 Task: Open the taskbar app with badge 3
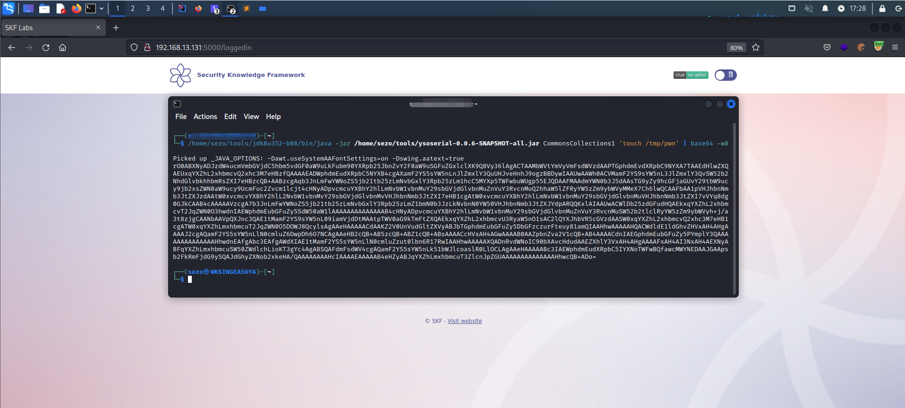[x=215, y=9]
